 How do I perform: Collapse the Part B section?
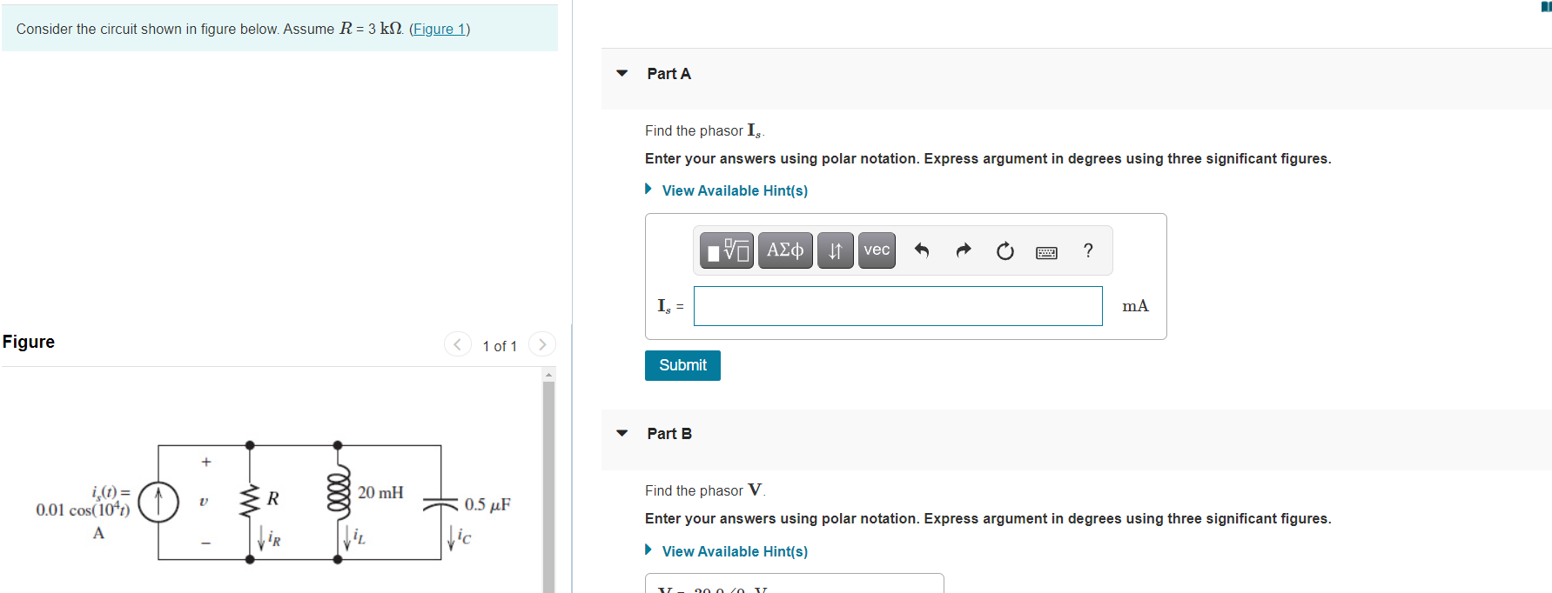pyautogui.click(x=621, y=433)
